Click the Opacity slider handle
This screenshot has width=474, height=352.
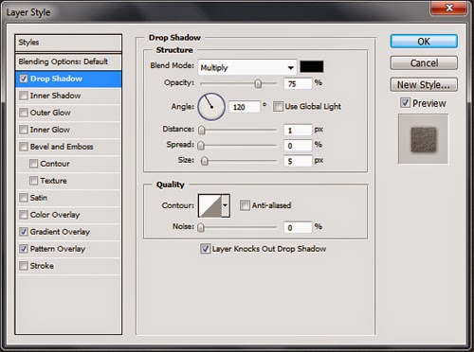258,83
